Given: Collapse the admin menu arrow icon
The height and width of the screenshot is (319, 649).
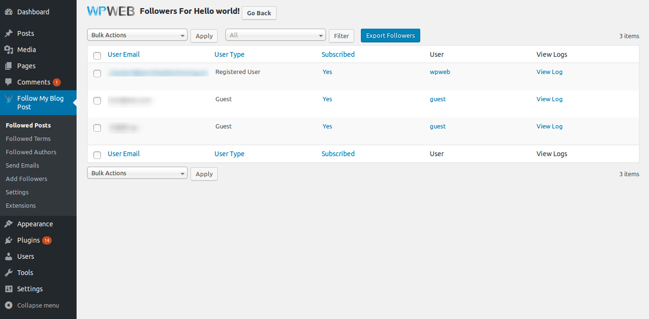Looking at the screenshot, I should (x=9, y=305).
